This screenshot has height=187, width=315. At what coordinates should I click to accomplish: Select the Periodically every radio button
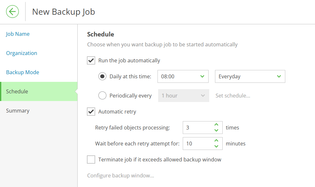(x=102, y=96)
